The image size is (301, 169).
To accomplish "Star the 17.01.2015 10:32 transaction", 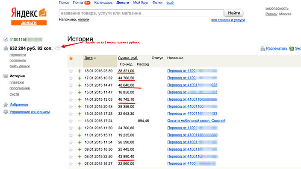I will [71, 78].
